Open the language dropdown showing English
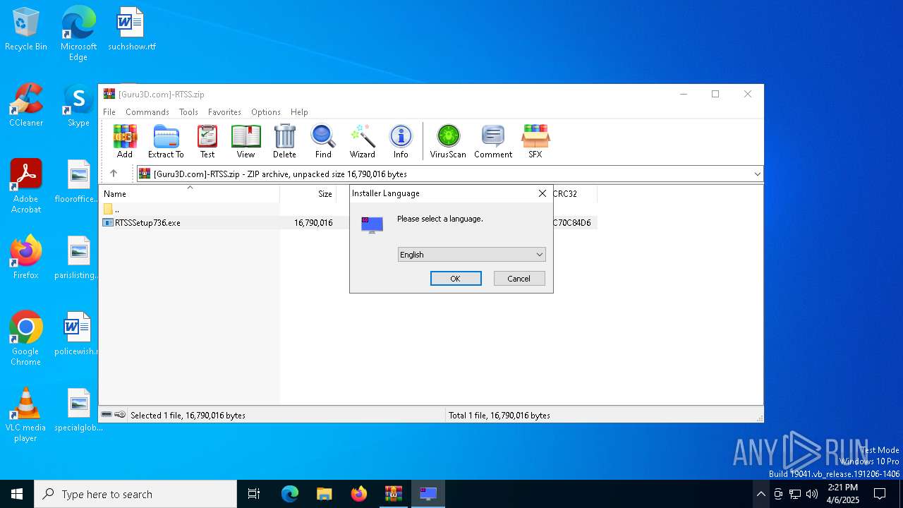 [x=471, y=255]
